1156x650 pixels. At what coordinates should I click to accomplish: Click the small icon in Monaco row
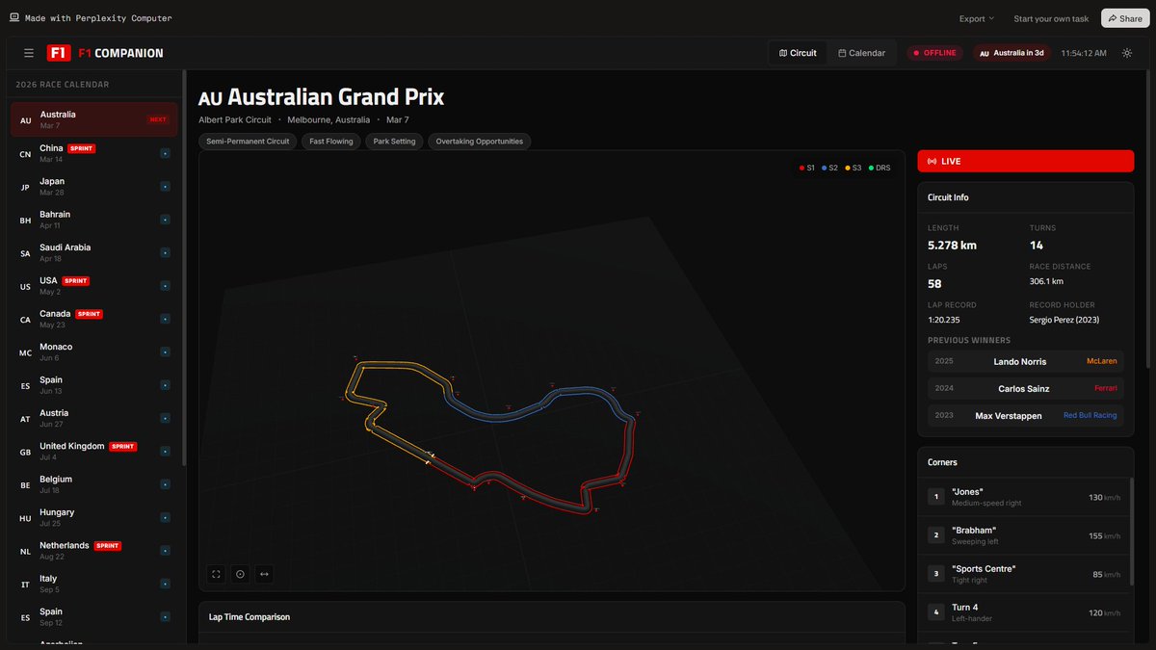click(x=165, y=352)
